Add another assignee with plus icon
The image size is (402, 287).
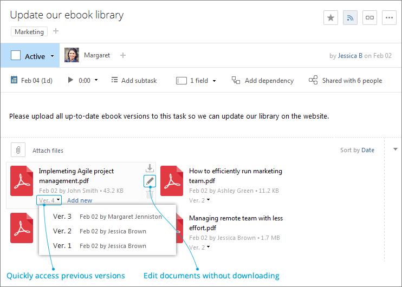point(123,55)
